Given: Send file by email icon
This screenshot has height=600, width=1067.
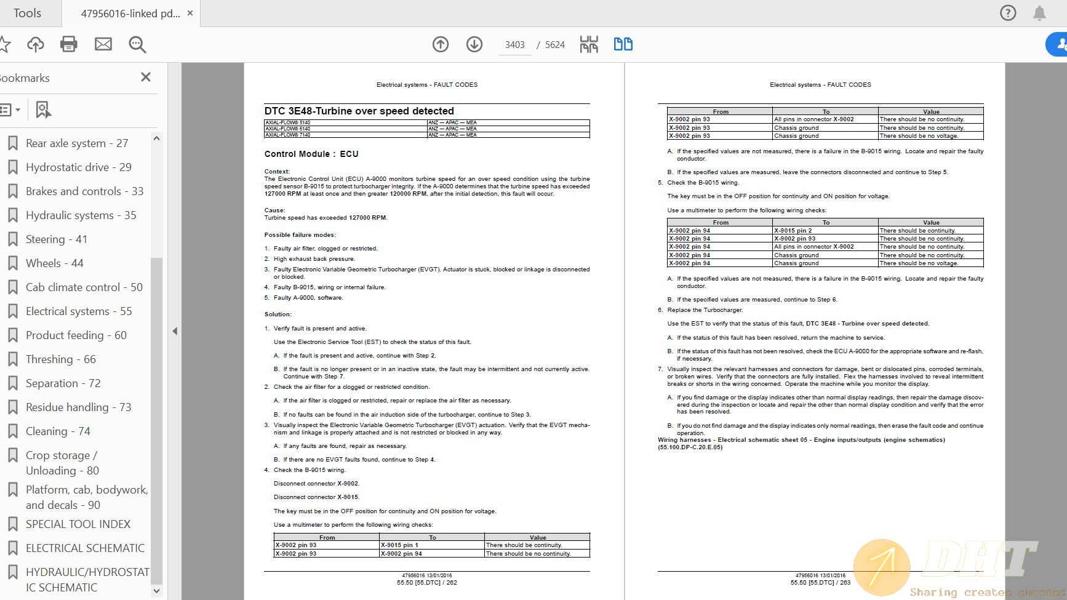Looking at the screenshot, I should pos(103,44).
